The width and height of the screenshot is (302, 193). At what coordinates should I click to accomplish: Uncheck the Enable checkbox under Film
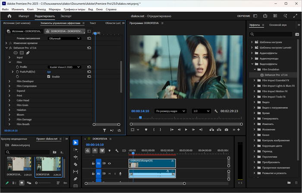[x=49, y=76]
